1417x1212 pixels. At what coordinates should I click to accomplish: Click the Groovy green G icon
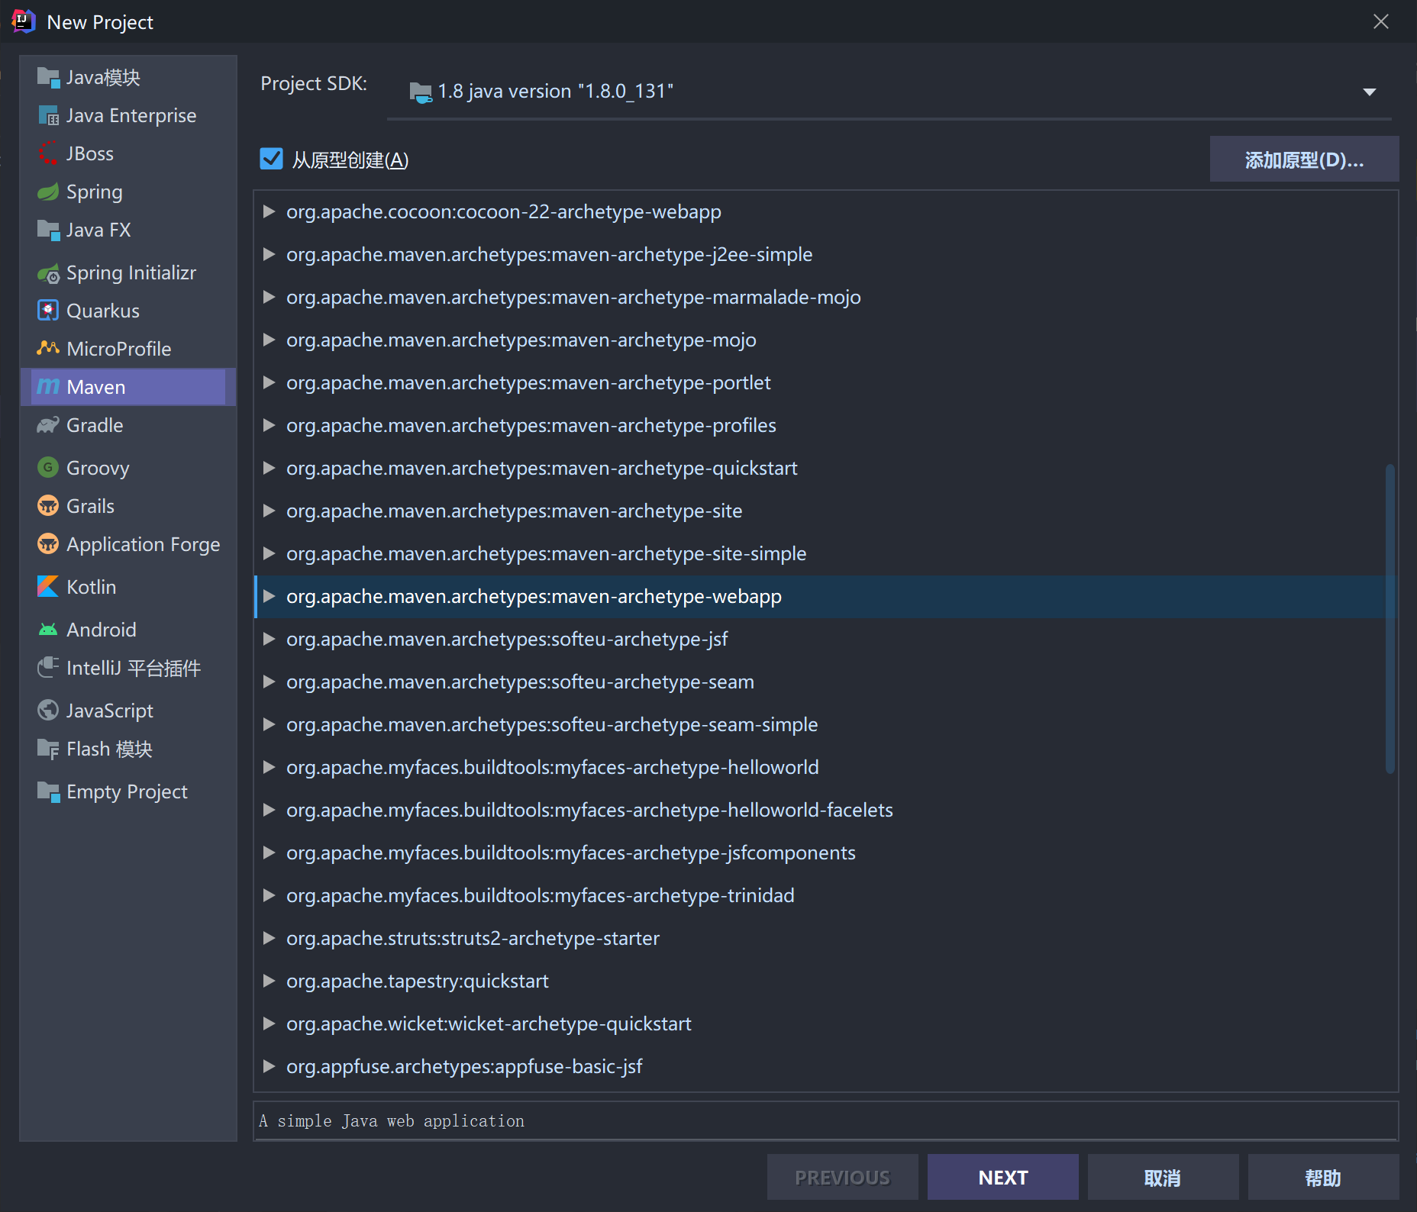[x=48, y=467]
